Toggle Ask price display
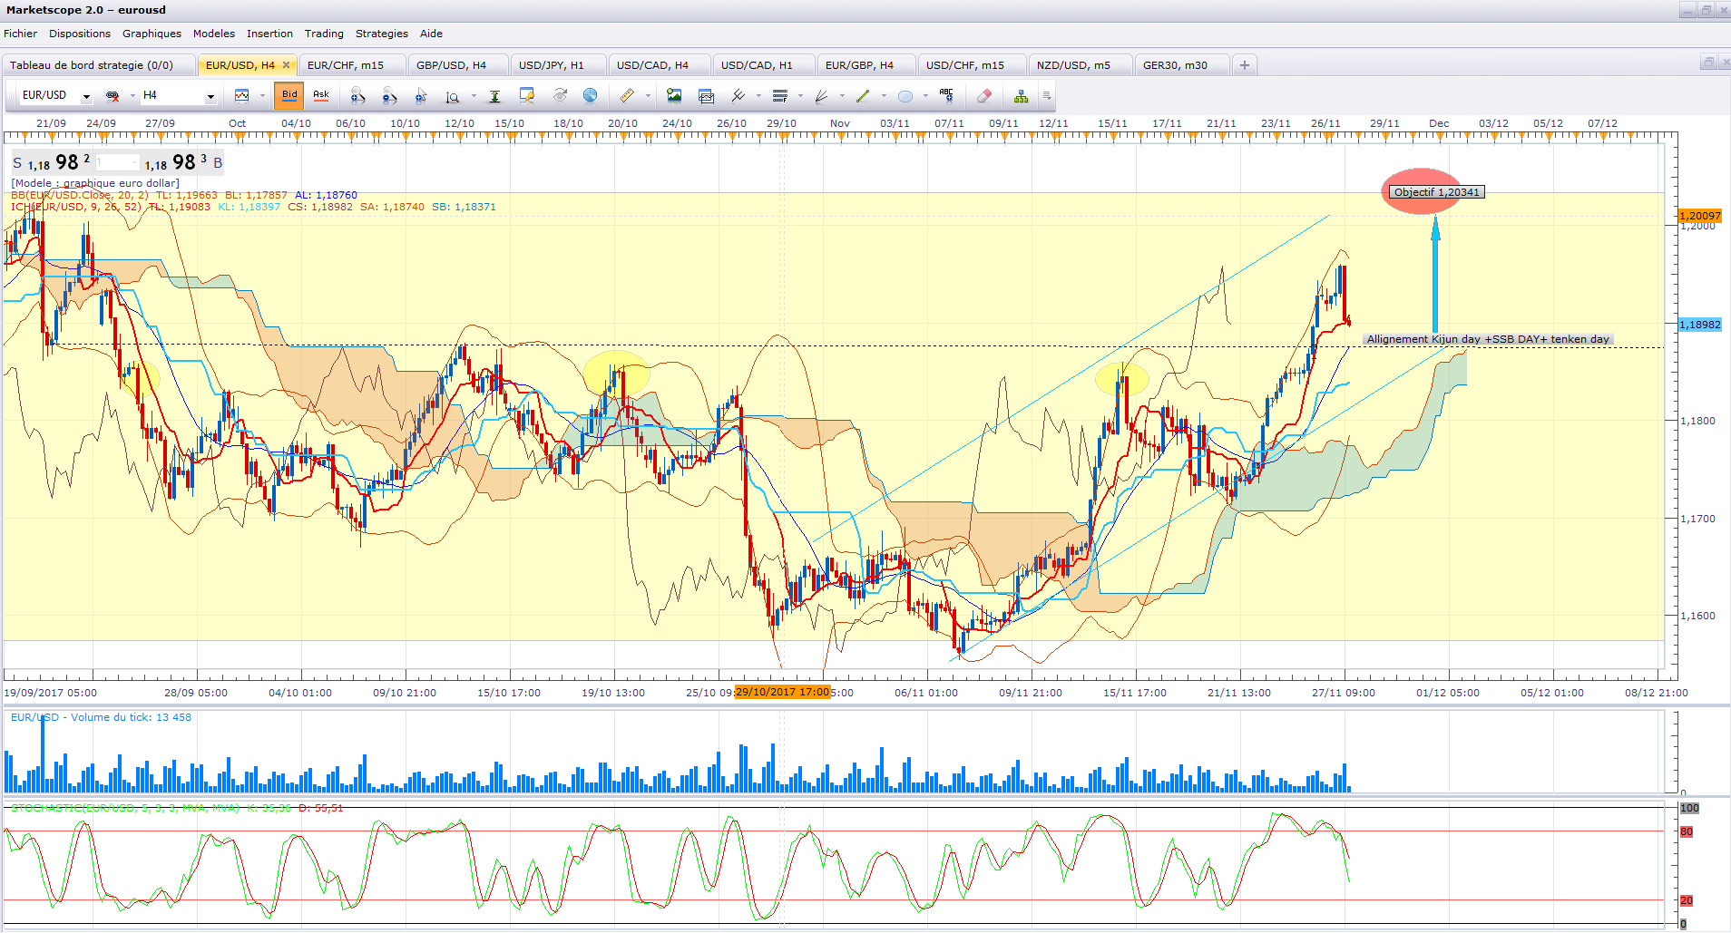Image resolution: width=1731 pixels, height=933 pixels. click(x=321, y=94)
